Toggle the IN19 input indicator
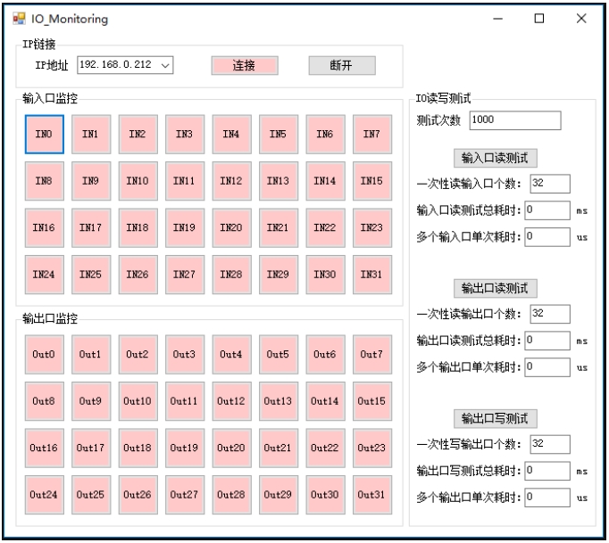This screenshot has width=609, height=543. coord(185,227)
